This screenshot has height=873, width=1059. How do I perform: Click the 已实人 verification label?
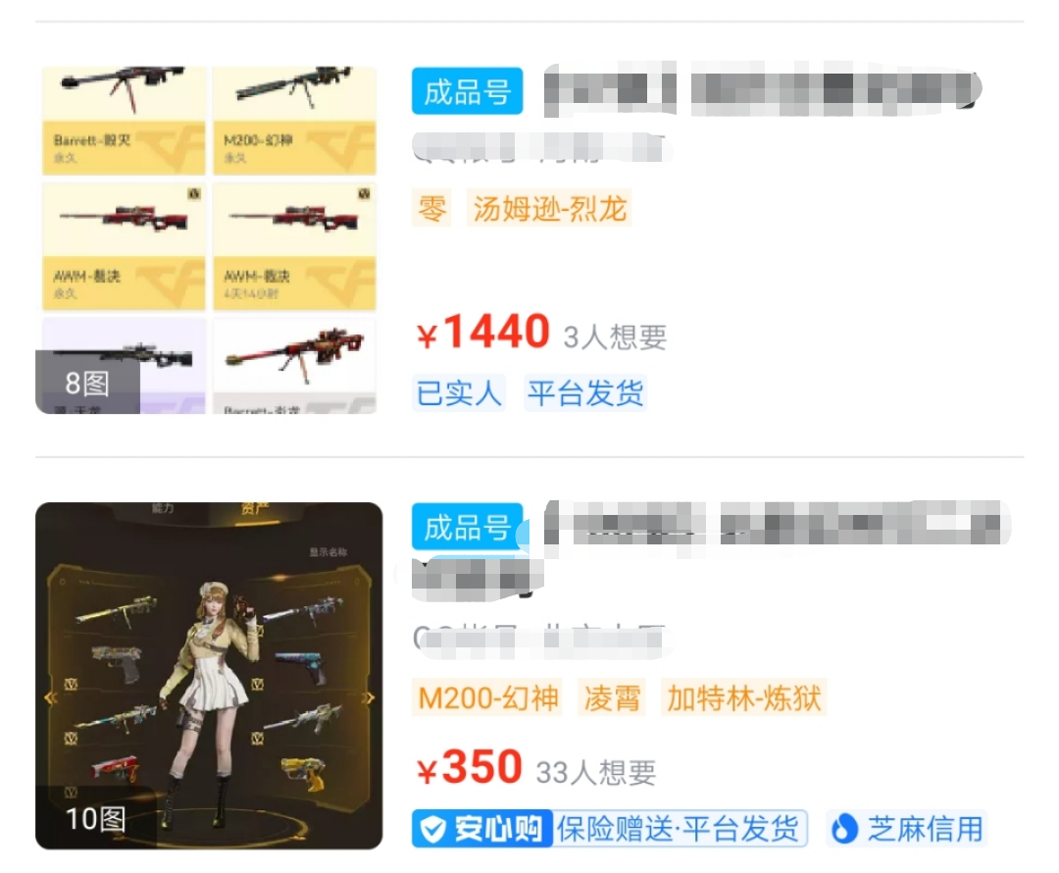click(459, 392)
